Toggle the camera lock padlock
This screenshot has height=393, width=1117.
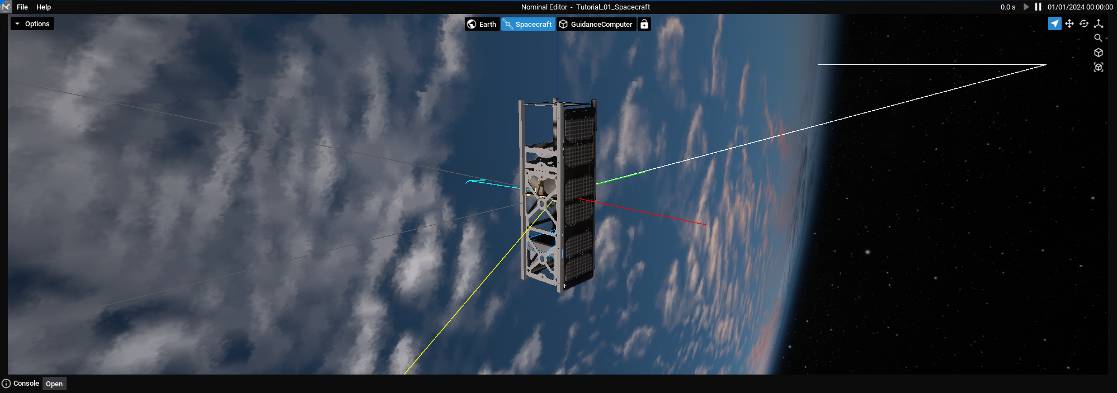tap(644, 24)
